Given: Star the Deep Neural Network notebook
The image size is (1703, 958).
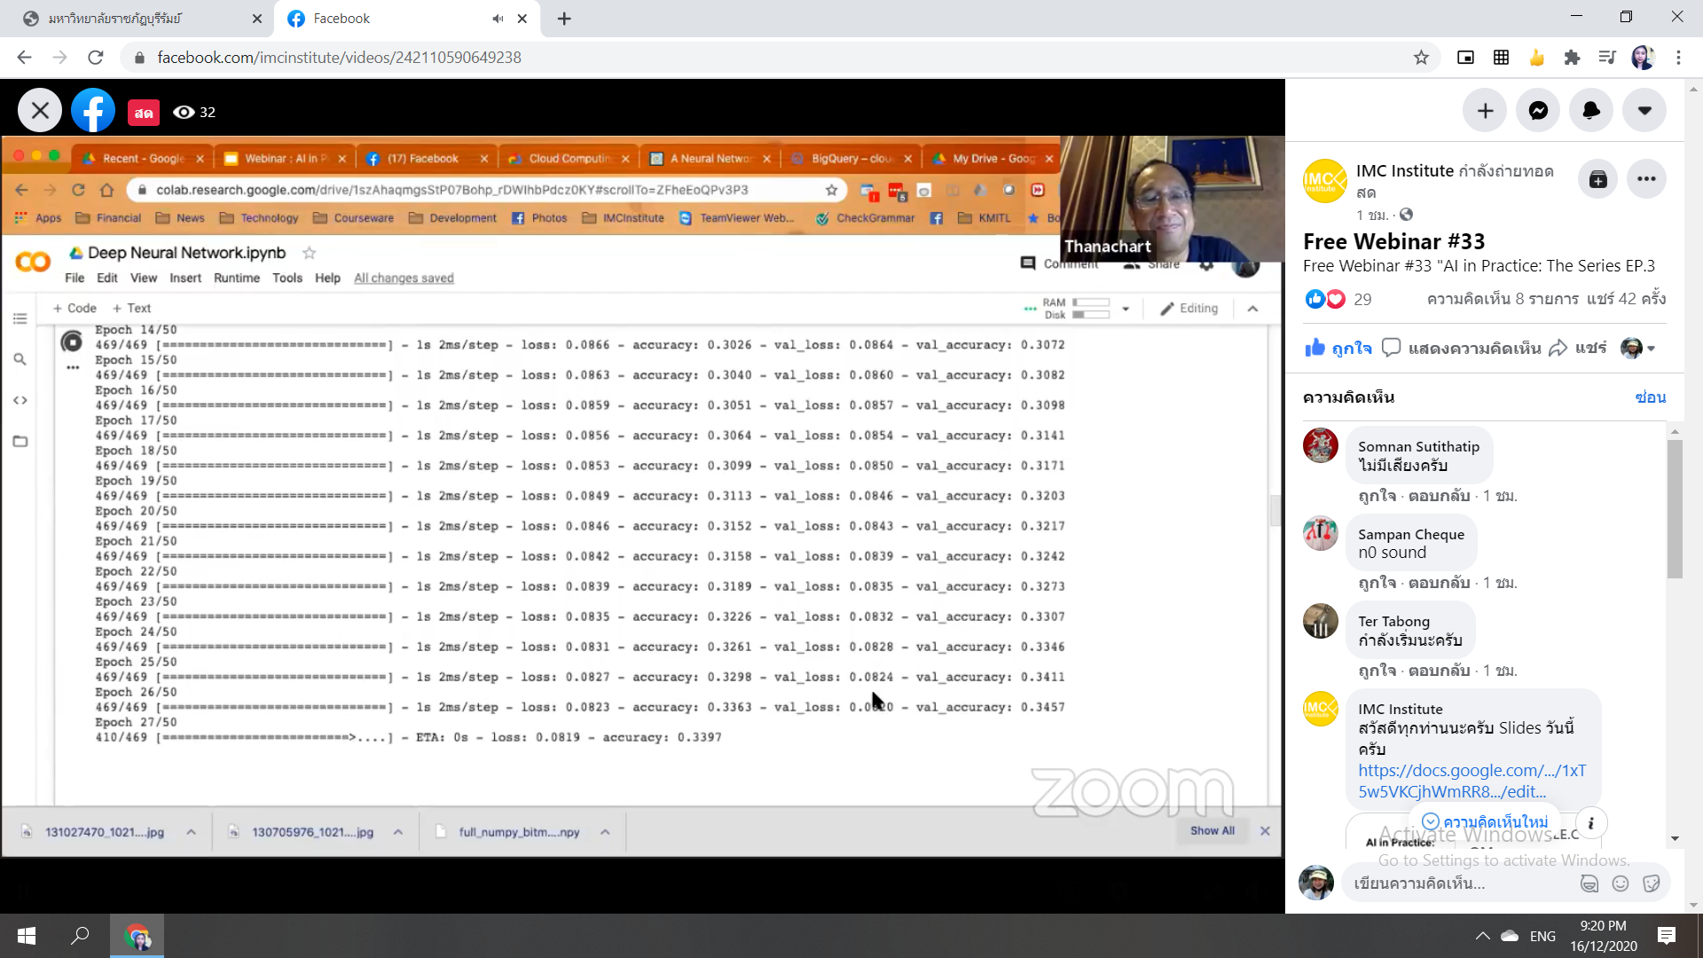Looking at the screenshot, I should click(x=309, y=253).
